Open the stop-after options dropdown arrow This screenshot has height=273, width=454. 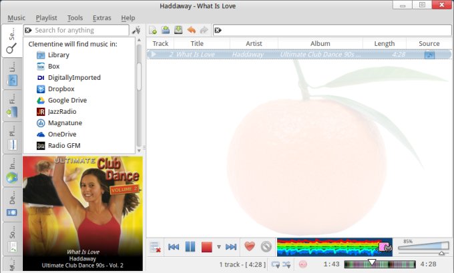click(x=219, y=247)
